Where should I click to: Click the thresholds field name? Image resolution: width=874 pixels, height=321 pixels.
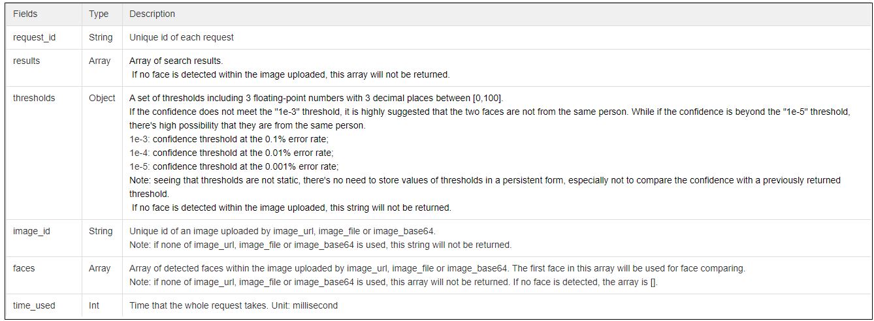point(34,98)
